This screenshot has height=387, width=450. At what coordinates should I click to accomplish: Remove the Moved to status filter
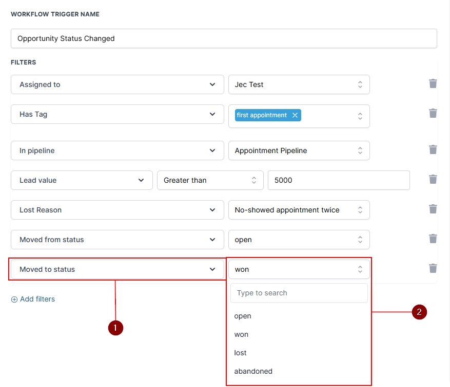433,268
